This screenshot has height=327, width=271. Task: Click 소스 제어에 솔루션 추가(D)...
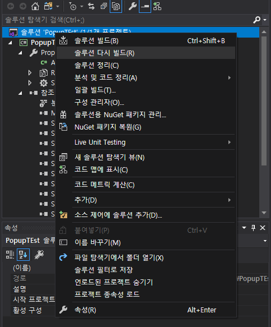[146, 215]
